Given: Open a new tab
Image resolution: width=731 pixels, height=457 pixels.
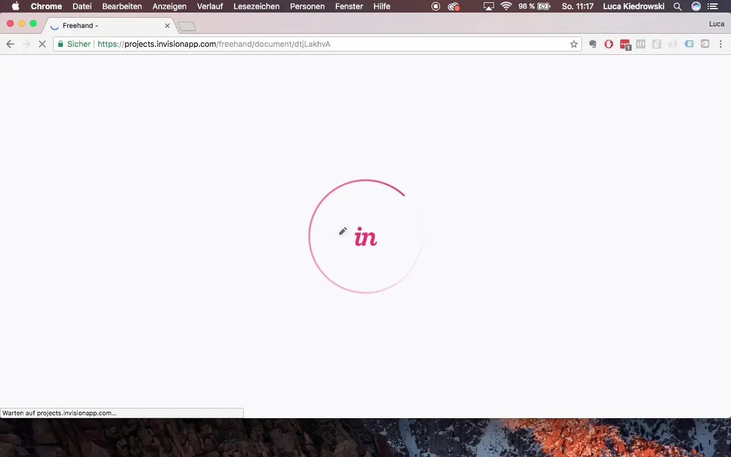Looking at the screenshot, I should [187, 26].
